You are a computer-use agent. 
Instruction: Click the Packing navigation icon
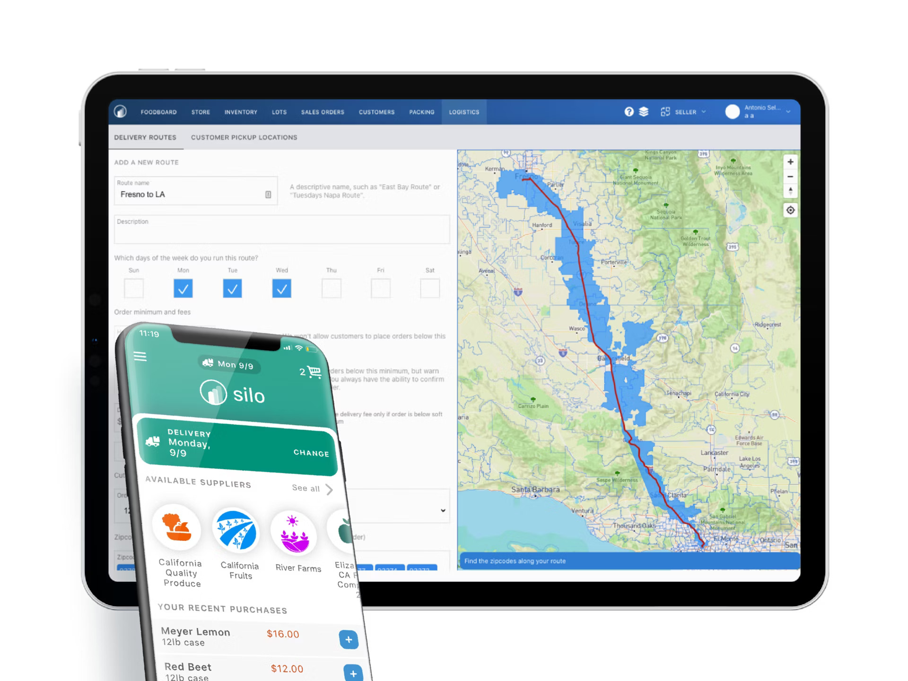tap(422, 112)
